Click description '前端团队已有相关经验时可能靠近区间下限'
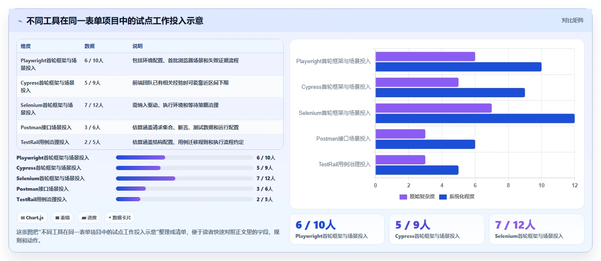601x261 pixels. [x=180, y=83]
